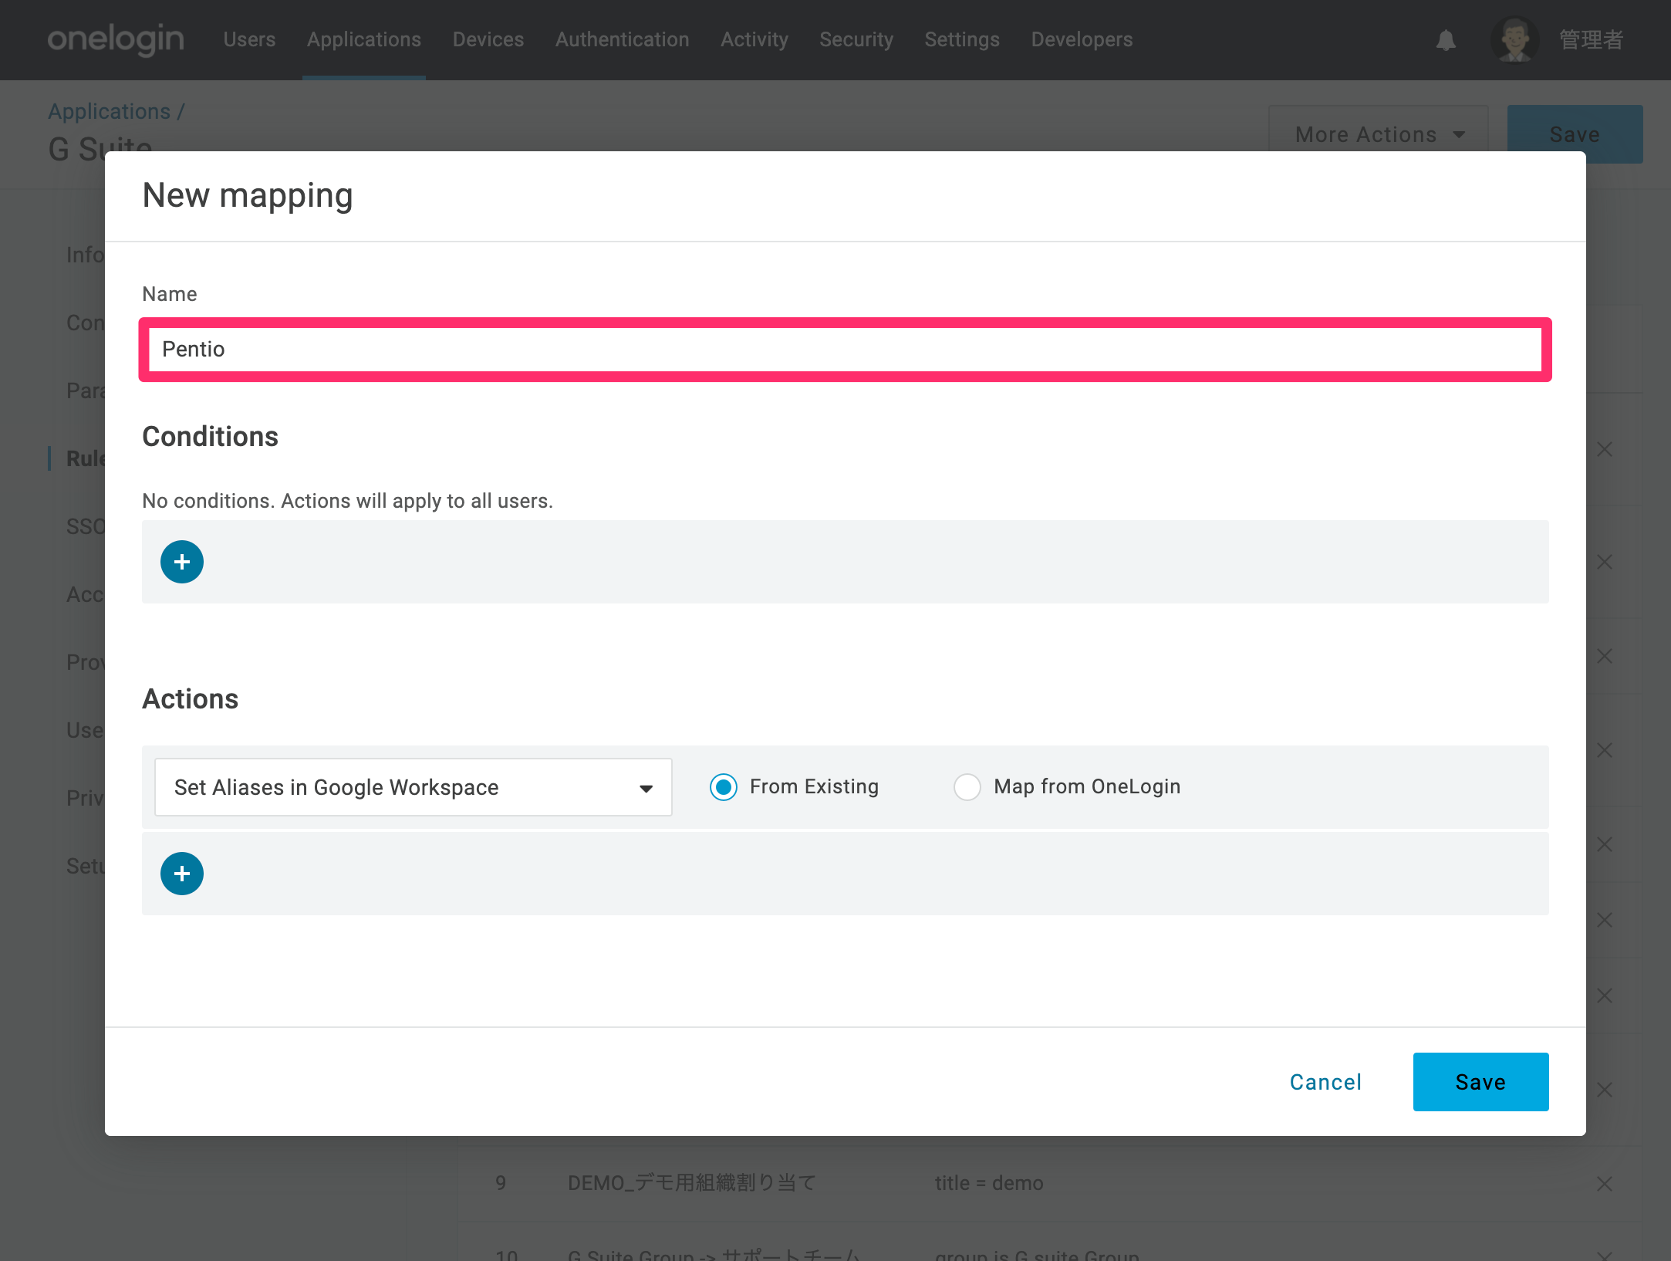Open the Security menu

pos(856,39)
